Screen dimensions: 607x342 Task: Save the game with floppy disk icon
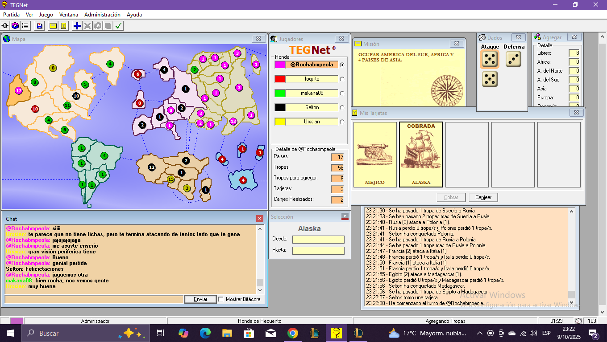(x=40, y=26)
